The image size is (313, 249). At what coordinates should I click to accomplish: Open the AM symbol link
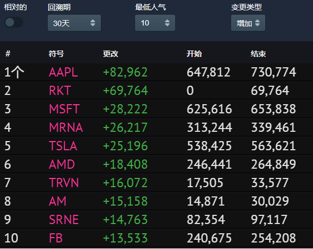[58, 201]
